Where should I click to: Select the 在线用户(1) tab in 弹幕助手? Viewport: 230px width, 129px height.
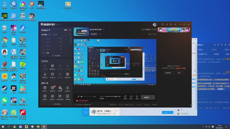click(x=202, y=54)
